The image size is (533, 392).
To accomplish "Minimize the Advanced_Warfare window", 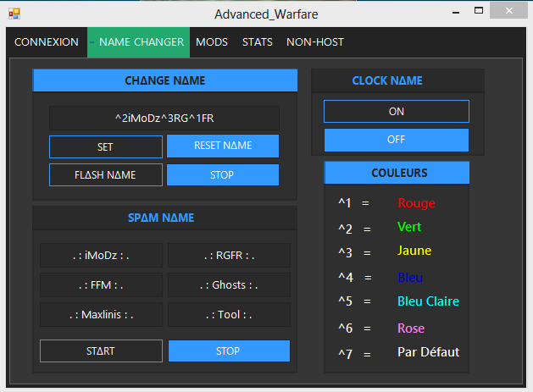I will tap(456, 12).
